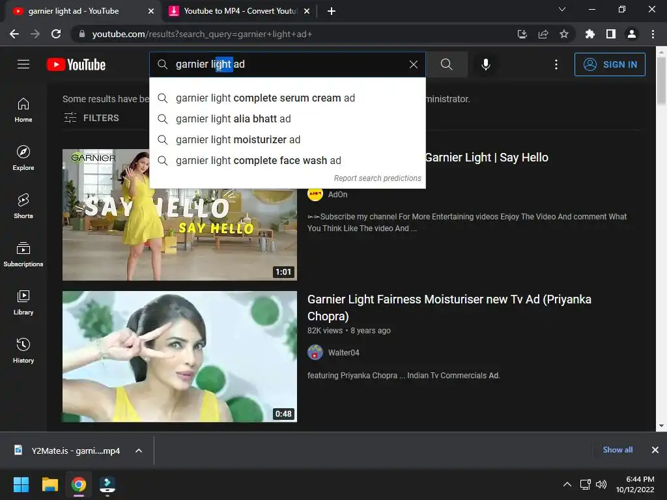
Task: Start voice search with the microphone
Action: 485,64
